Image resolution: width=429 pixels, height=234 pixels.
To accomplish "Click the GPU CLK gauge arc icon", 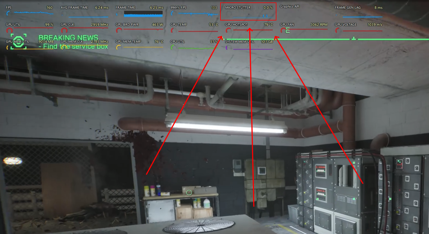I will 64,30.
